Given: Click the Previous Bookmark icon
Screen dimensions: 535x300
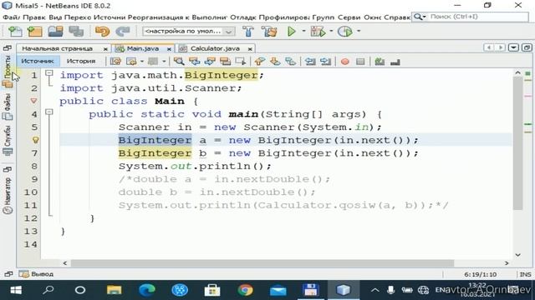Looking at the screenshot, I should coord(260,61).
